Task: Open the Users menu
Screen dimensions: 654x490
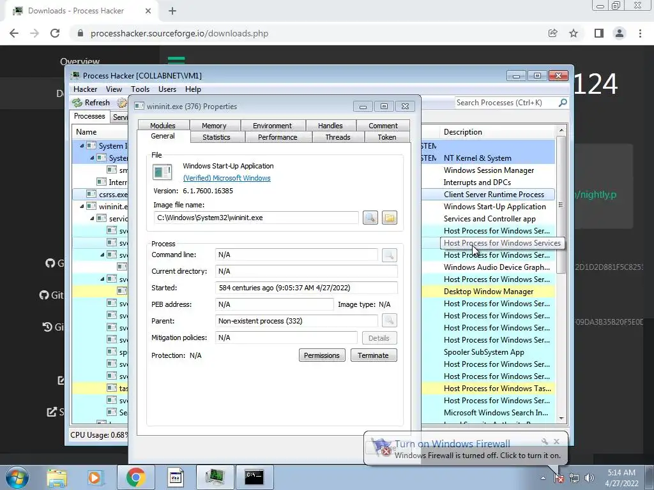Action: 167,89
